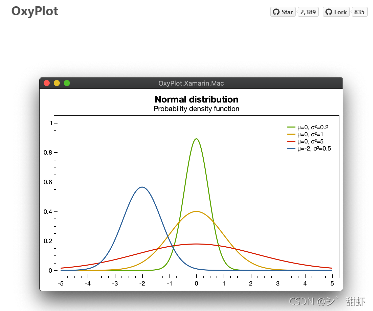
Task: Click x-axis label -3
Action: coord(115,283)
